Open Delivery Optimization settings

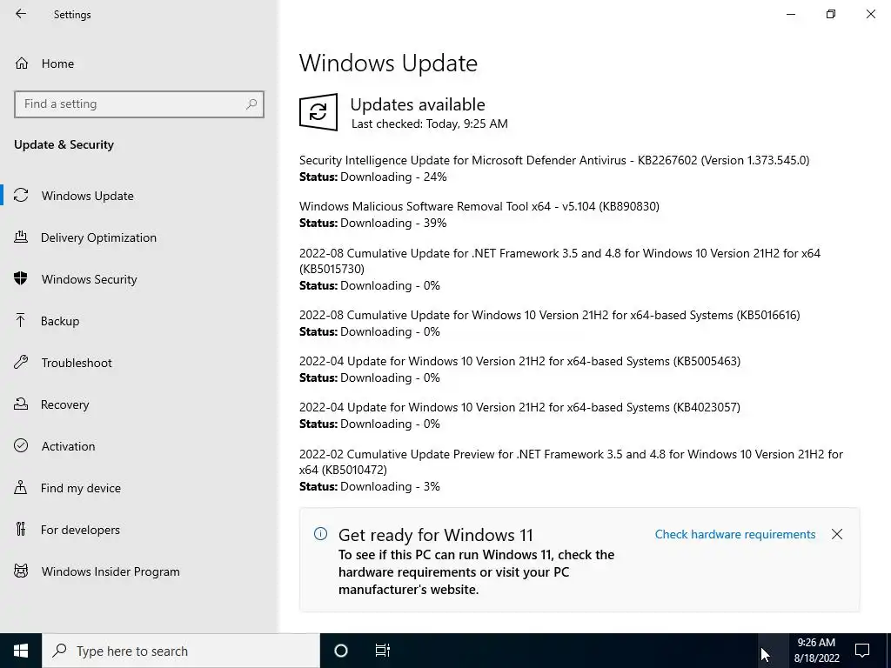[x=98, y=237]
